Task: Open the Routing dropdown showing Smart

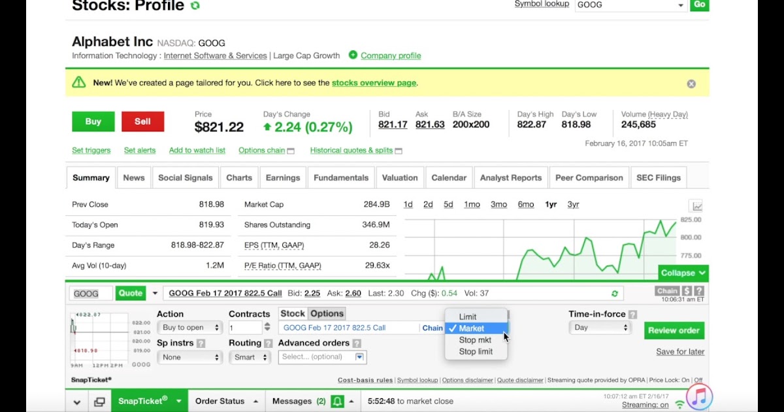Action: tap(250, 357)
